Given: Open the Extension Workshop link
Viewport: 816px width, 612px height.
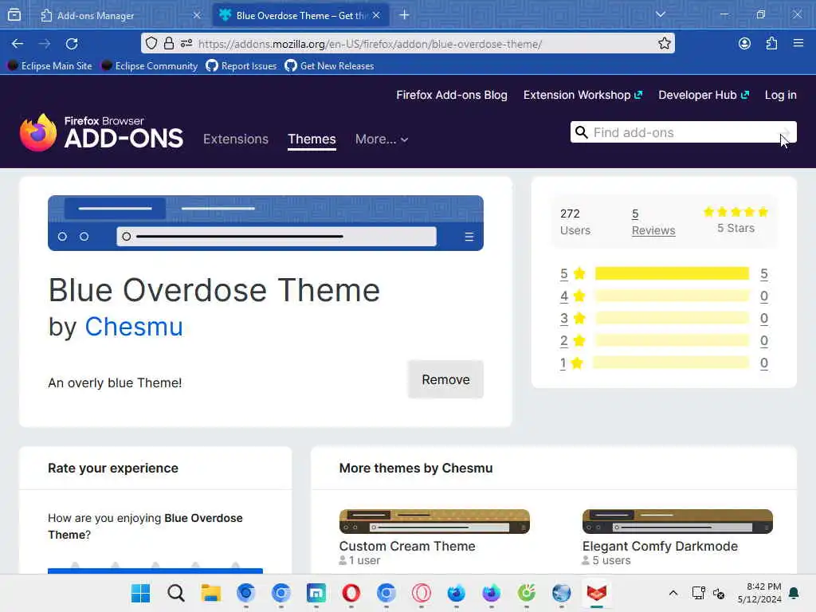Looking at the screenshot, I should (583, 95).
